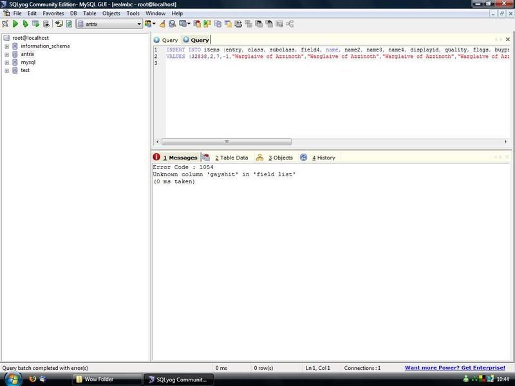Click the information_schema database icon
The width and height of the screenshot is (515, 386).
(15, 46)
